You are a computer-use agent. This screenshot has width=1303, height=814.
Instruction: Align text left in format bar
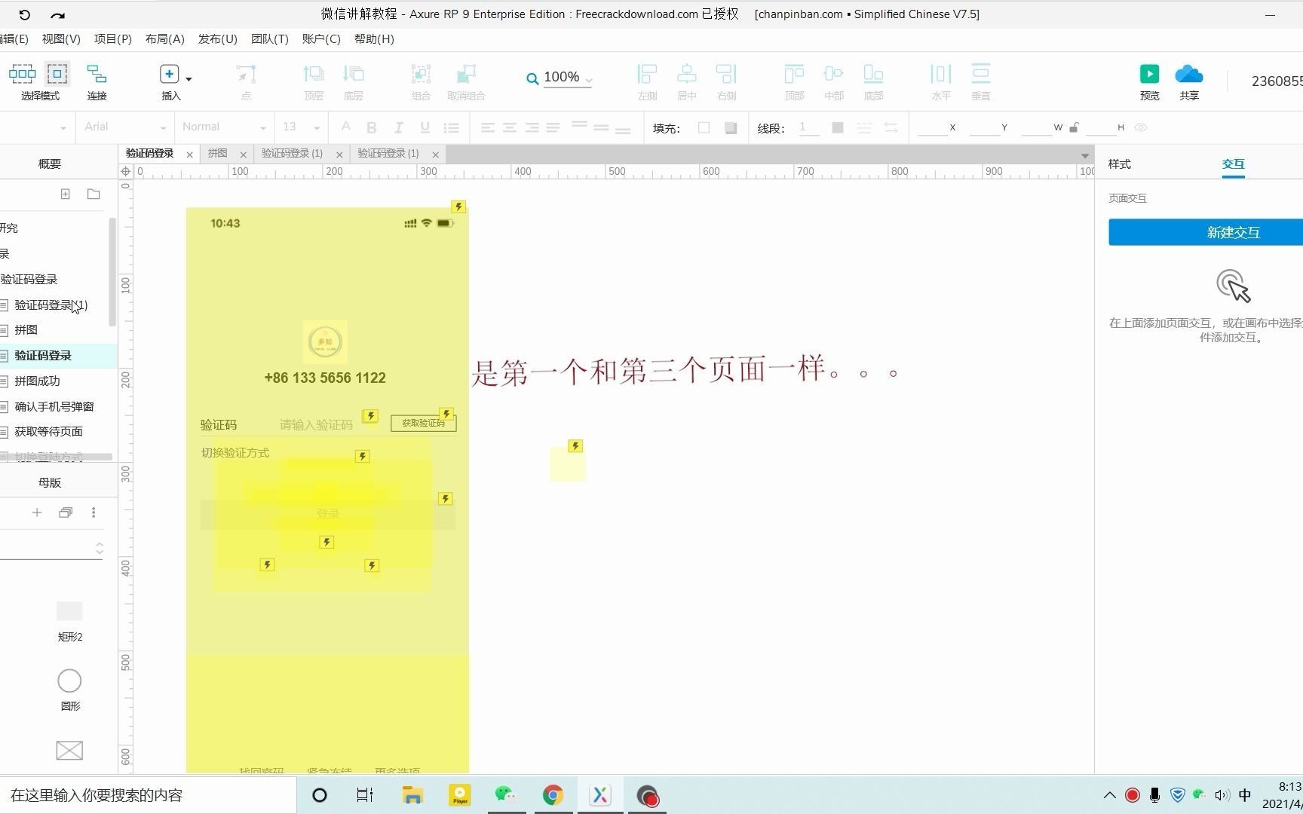click(488, 127)
